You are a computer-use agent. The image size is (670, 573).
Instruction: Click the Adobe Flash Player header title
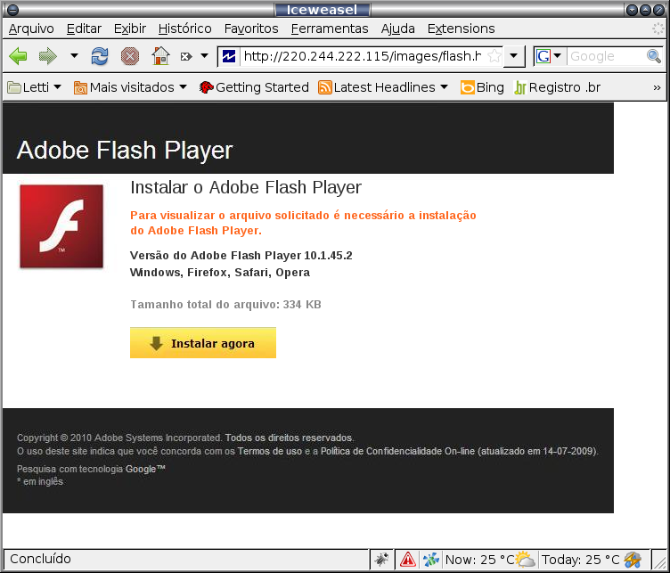(x=125, y=150)
